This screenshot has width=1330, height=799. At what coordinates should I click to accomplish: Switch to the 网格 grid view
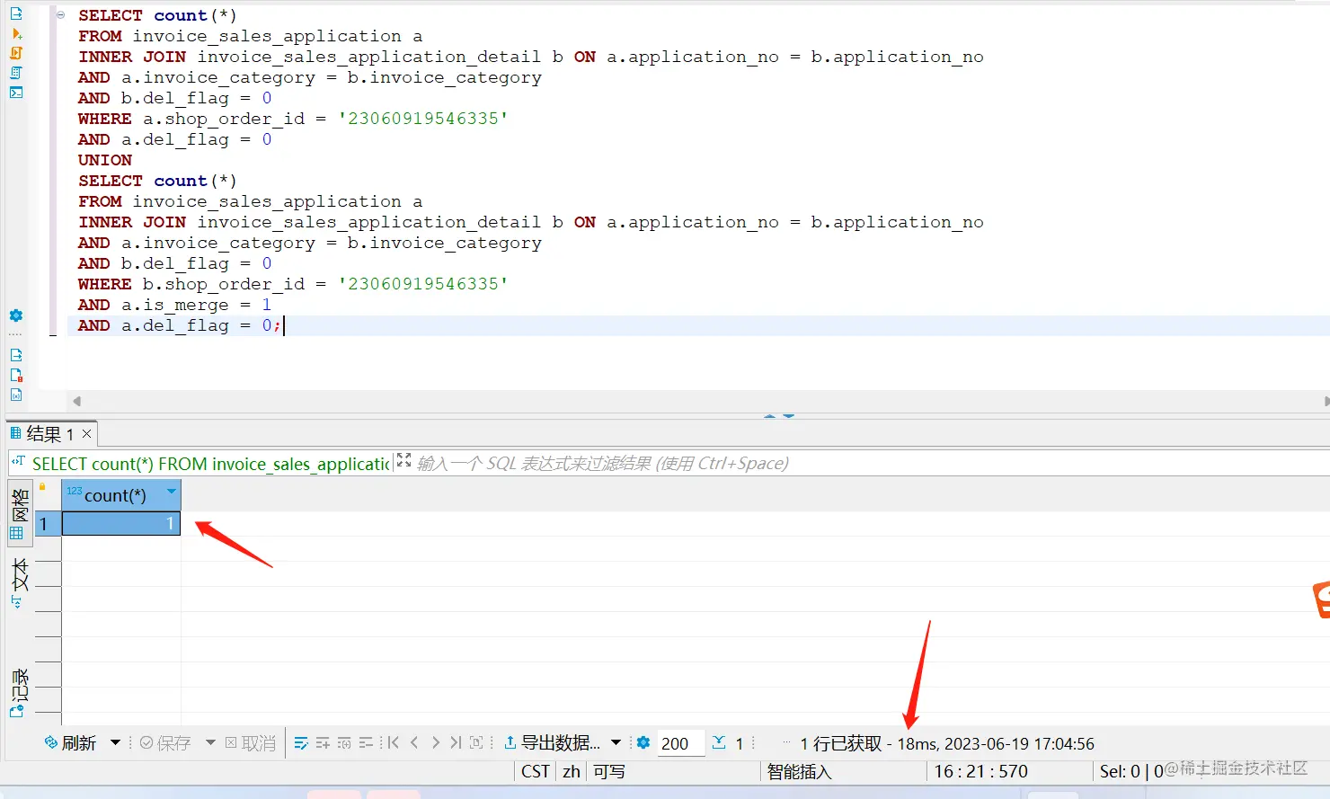coord(20,512)
